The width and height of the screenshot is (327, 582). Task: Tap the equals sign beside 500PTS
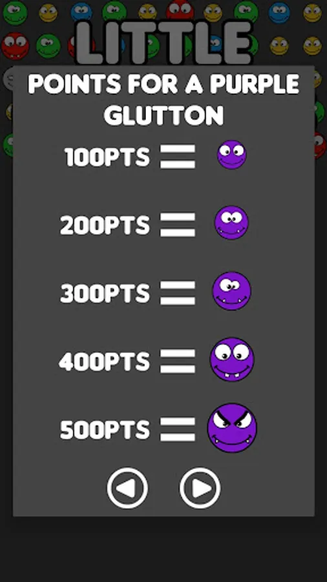(178, 429)
